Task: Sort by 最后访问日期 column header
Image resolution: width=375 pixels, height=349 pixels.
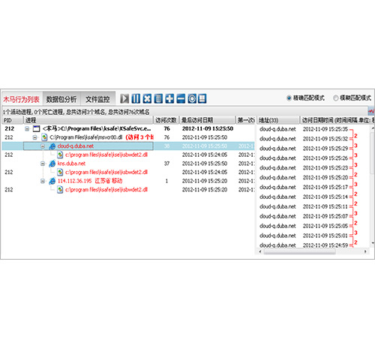Action: [x=207, y=120]
